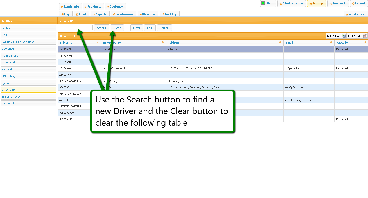
Task: Open What's New star button
Action: 356,14
